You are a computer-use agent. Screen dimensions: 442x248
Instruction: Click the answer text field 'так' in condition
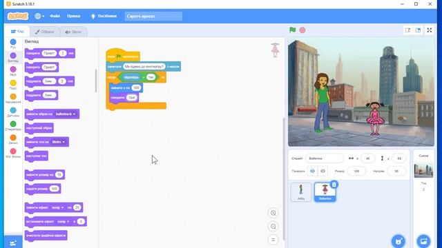pyautogui.click(x=151, y=77)
